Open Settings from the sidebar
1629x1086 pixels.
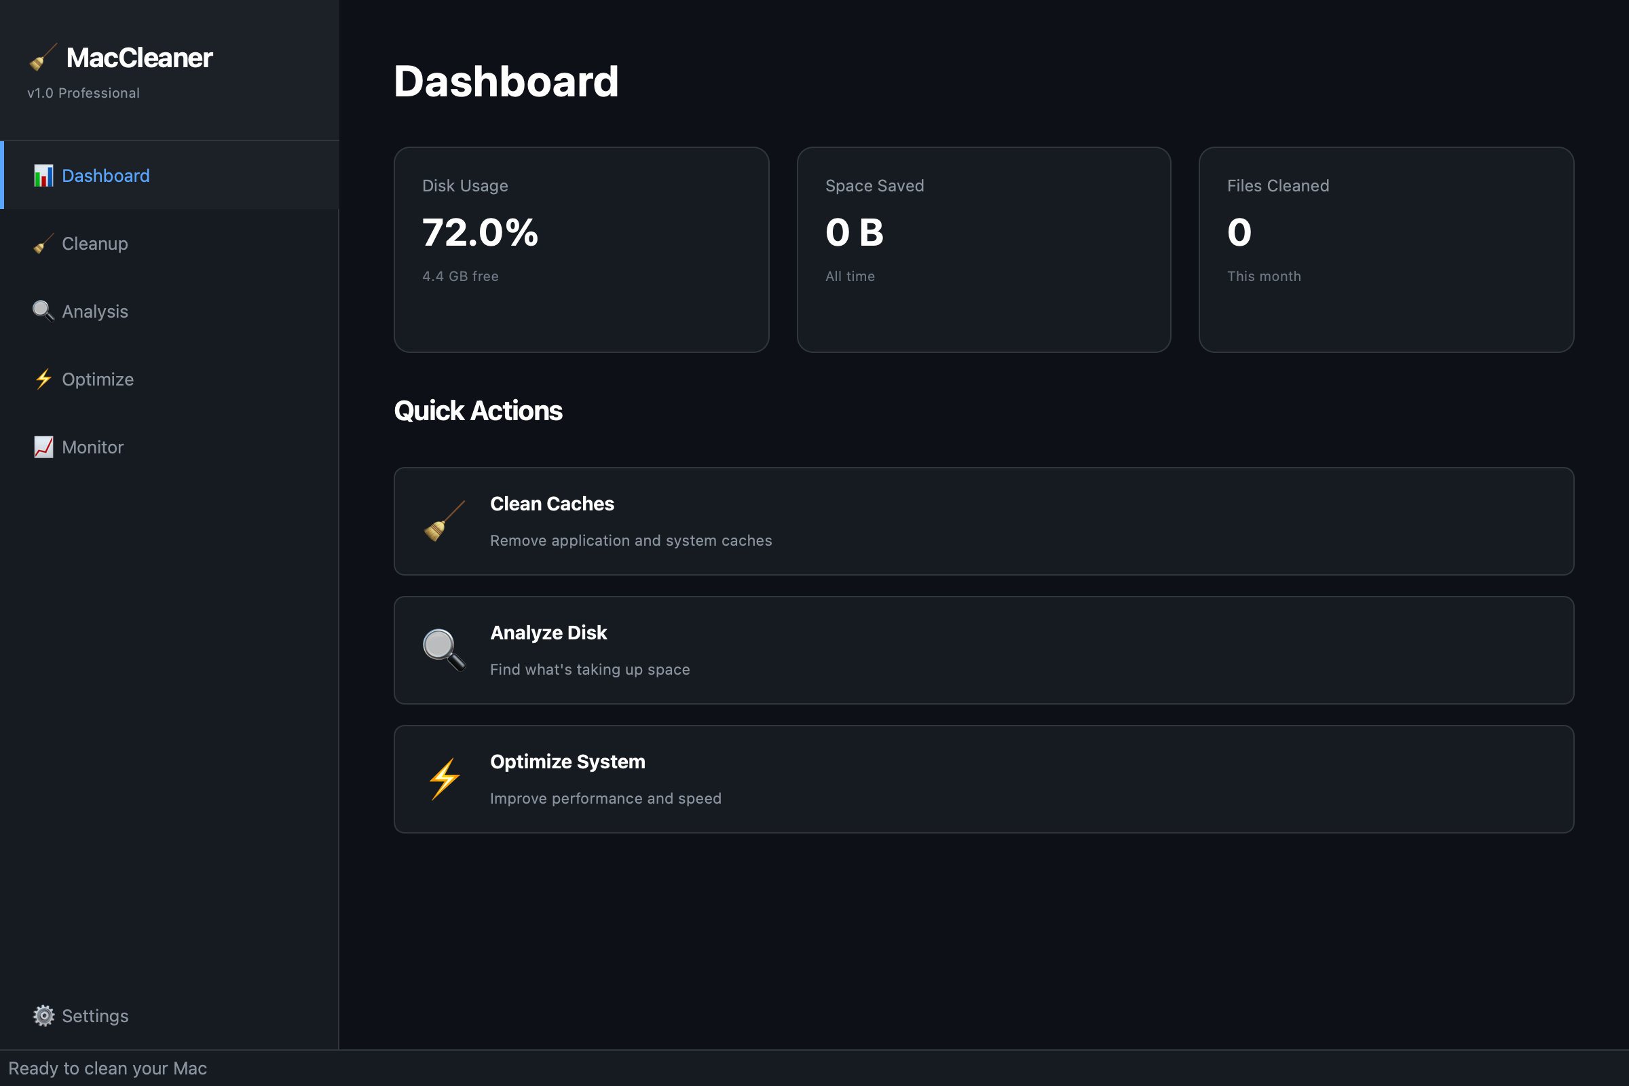(x=96, y=1015)
